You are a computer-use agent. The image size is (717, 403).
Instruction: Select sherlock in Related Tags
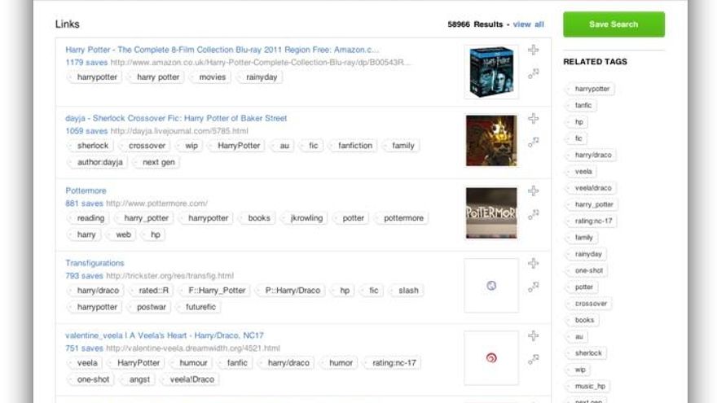coord(586,353)
